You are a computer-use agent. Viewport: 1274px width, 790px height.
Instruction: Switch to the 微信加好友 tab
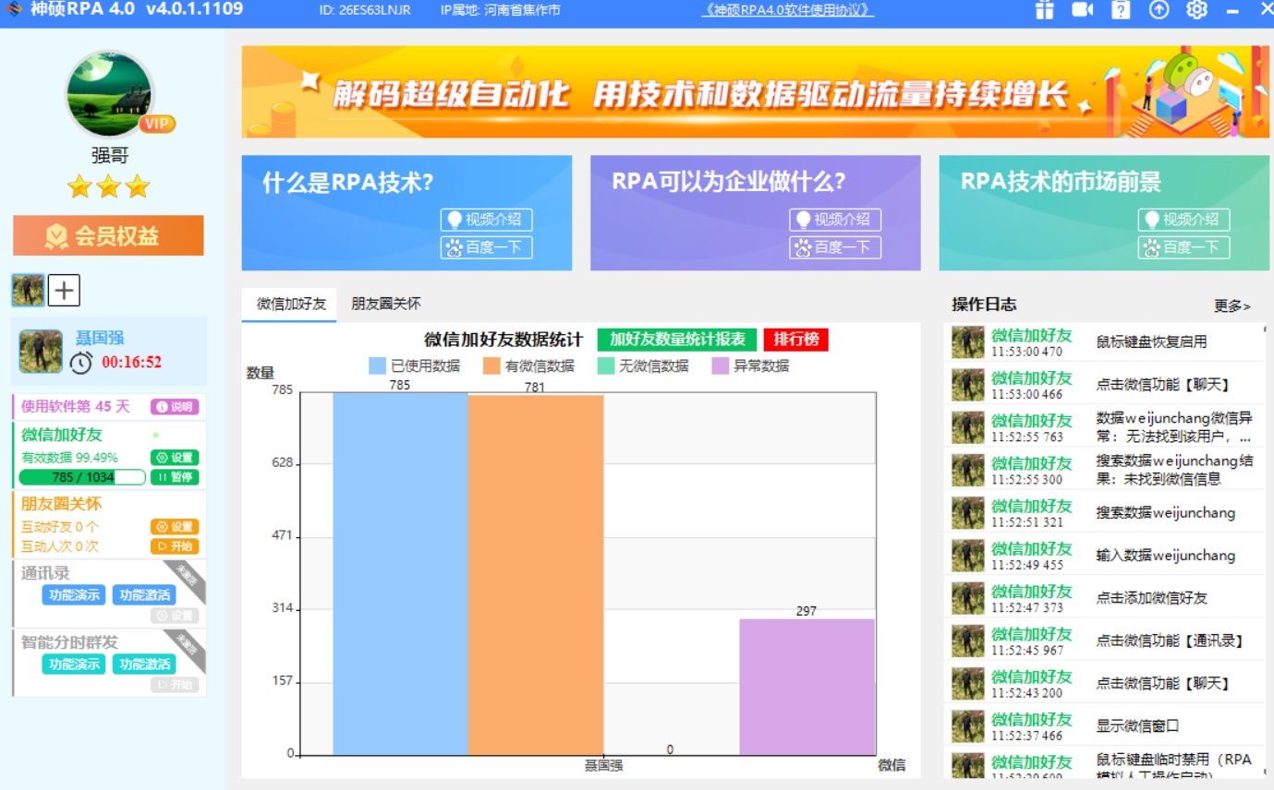tap(291, 305)
